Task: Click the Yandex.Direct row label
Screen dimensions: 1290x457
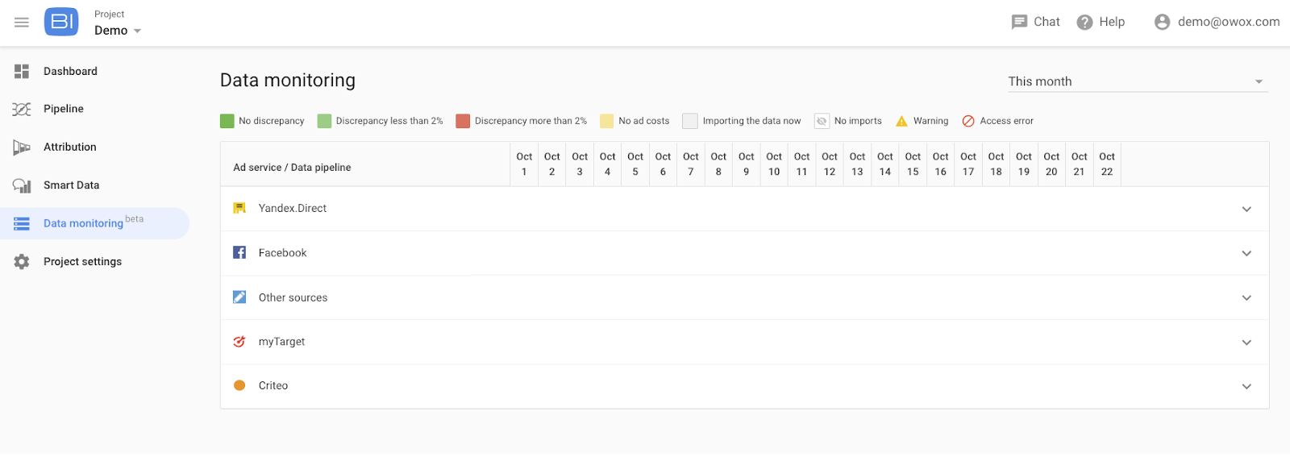Action: [293, 209]
